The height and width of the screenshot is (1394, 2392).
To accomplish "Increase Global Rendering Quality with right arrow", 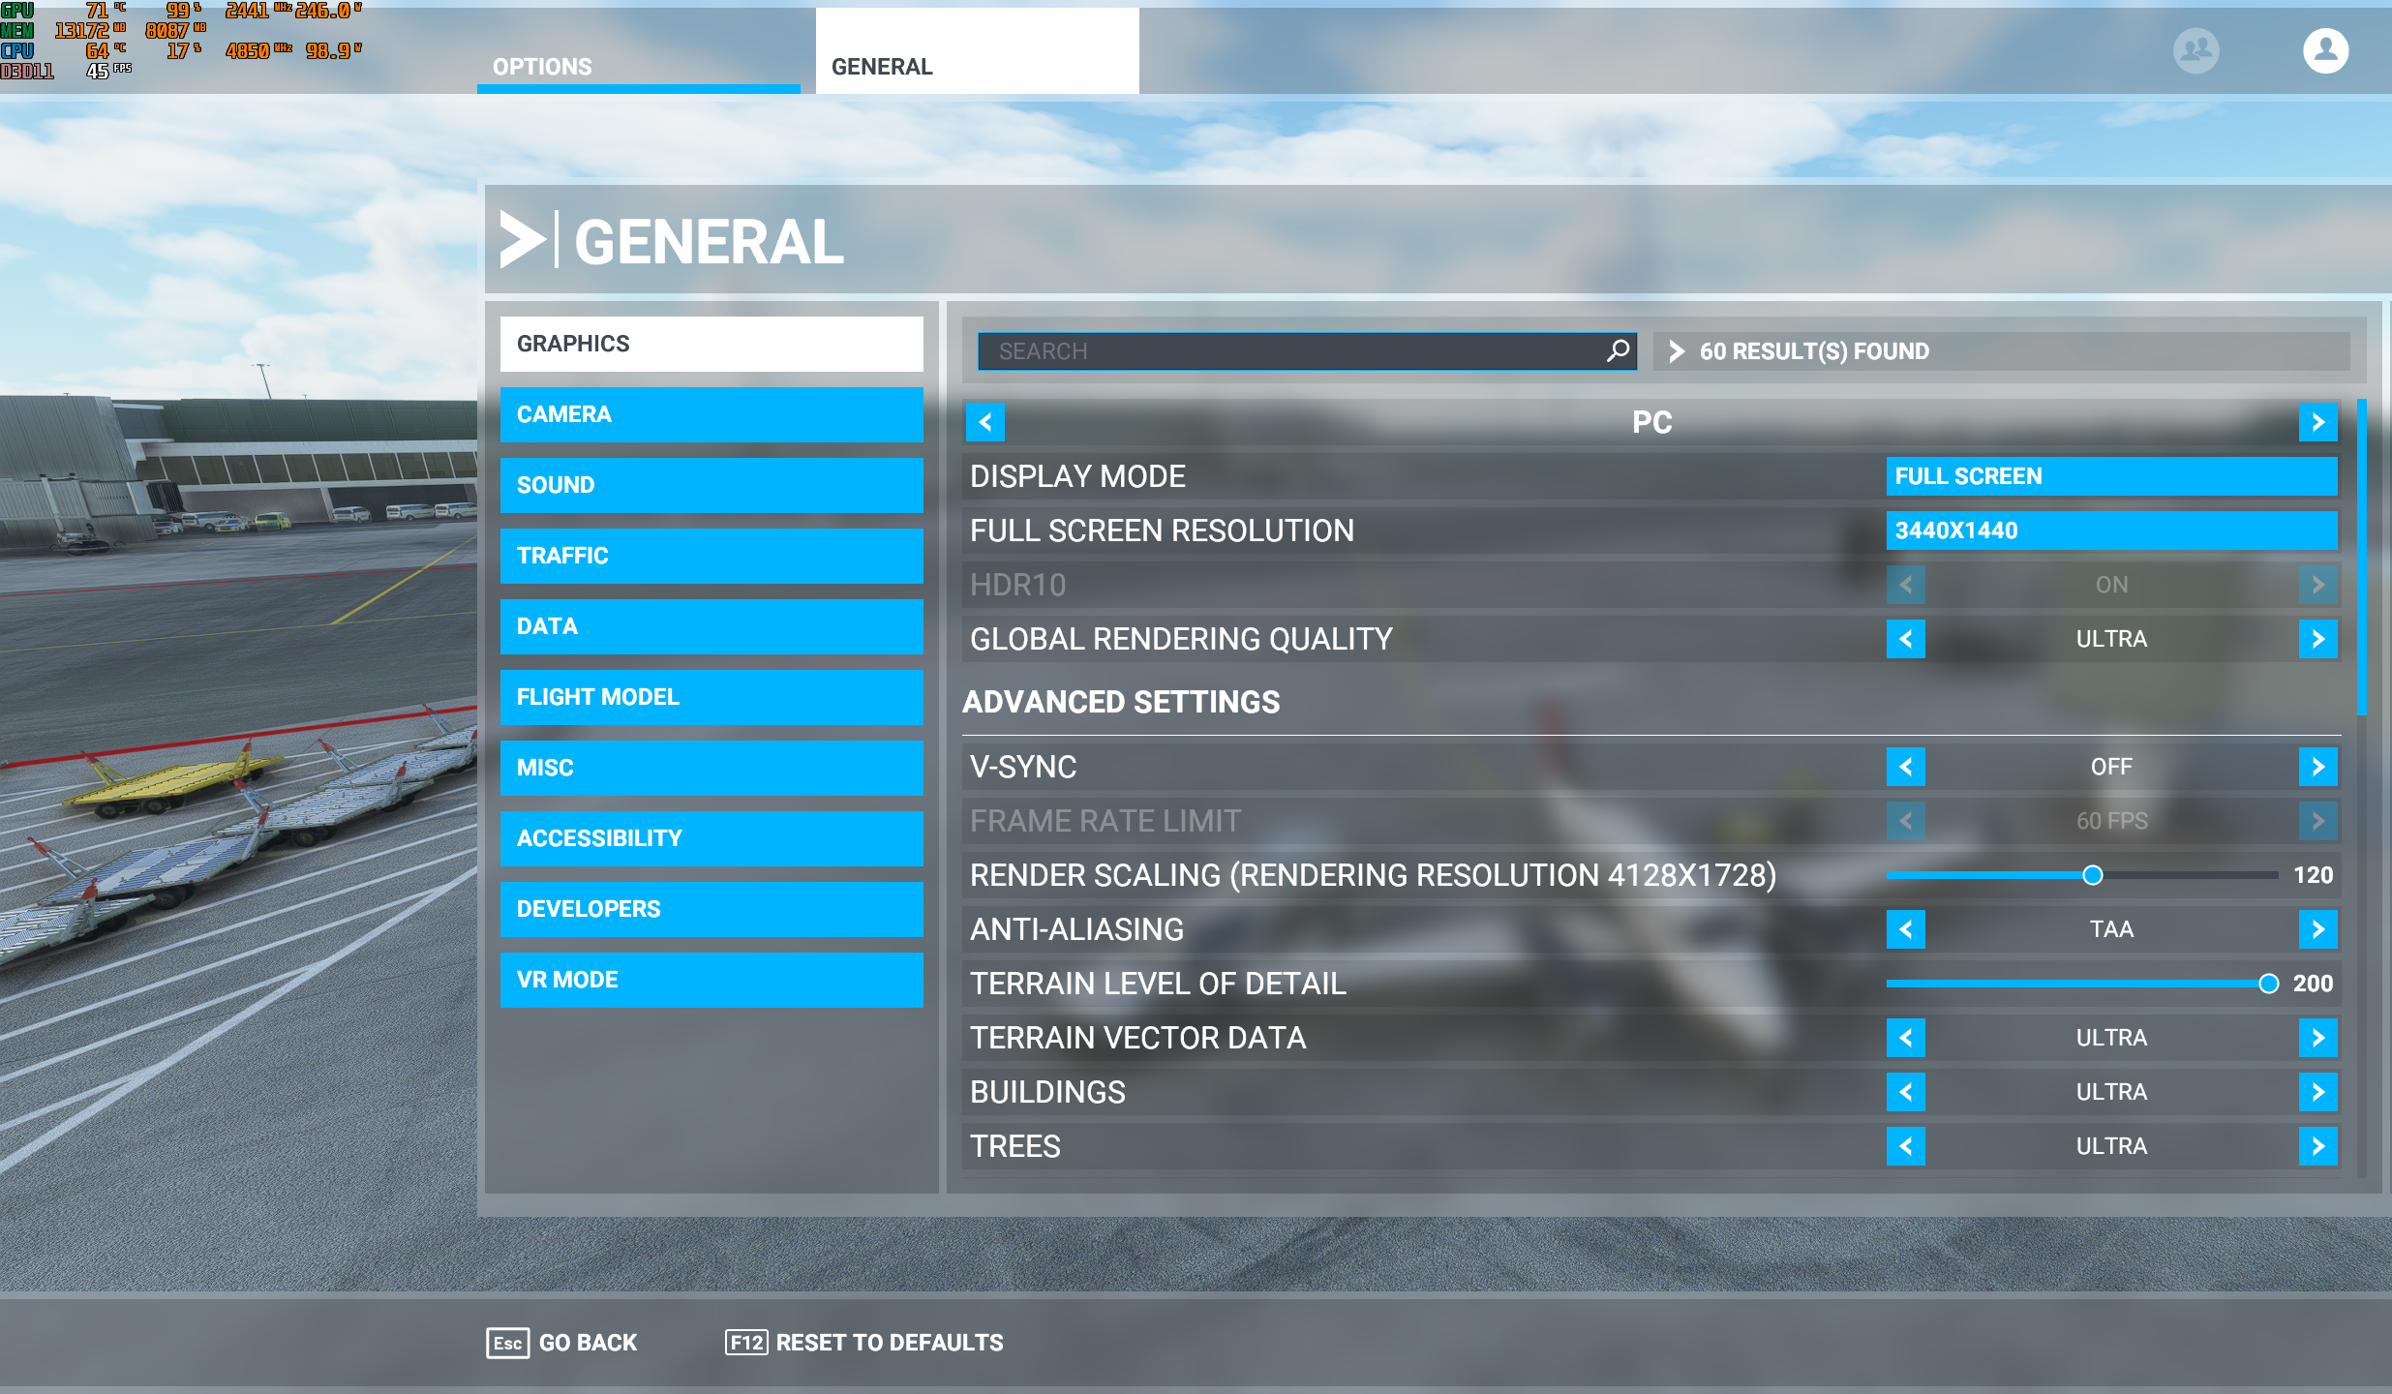I will (2317, 639).
